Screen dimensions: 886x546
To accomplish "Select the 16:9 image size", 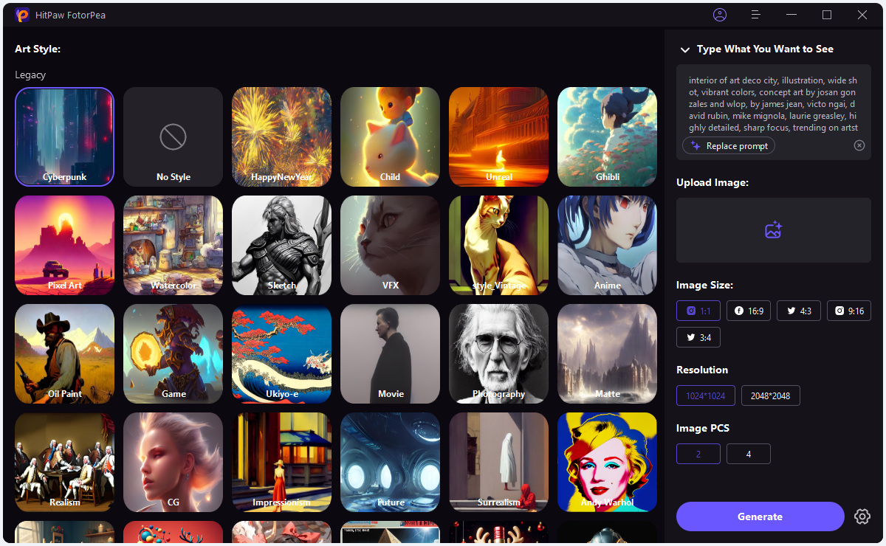I will [x=749, y=311].
